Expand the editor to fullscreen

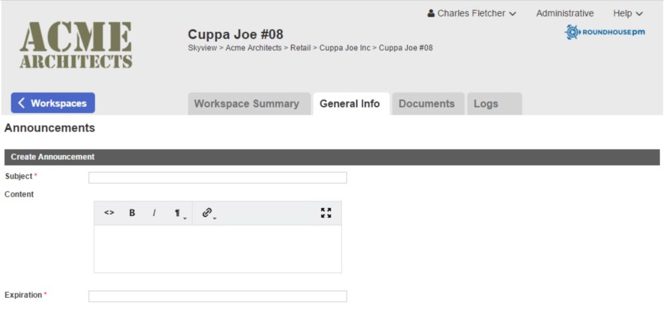point(326,213)
